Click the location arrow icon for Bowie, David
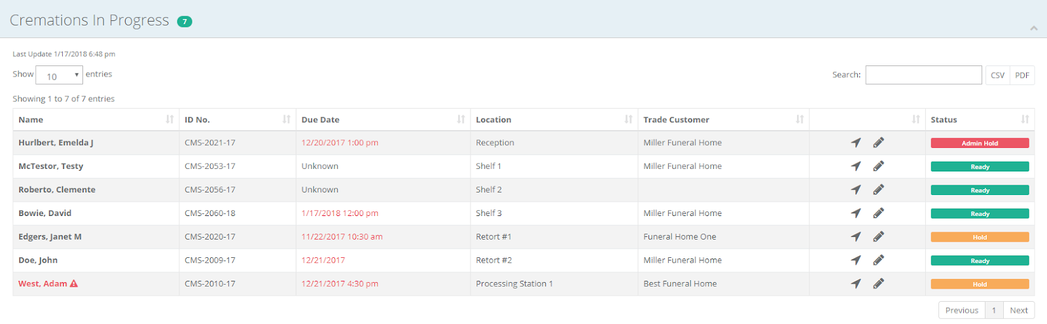1047x324 pixels. pyautogui.click(x=855, y=213)
